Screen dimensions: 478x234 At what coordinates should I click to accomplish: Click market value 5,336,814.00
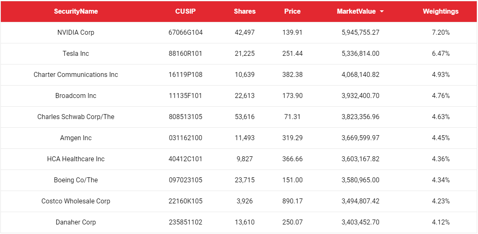pos(361,53)
